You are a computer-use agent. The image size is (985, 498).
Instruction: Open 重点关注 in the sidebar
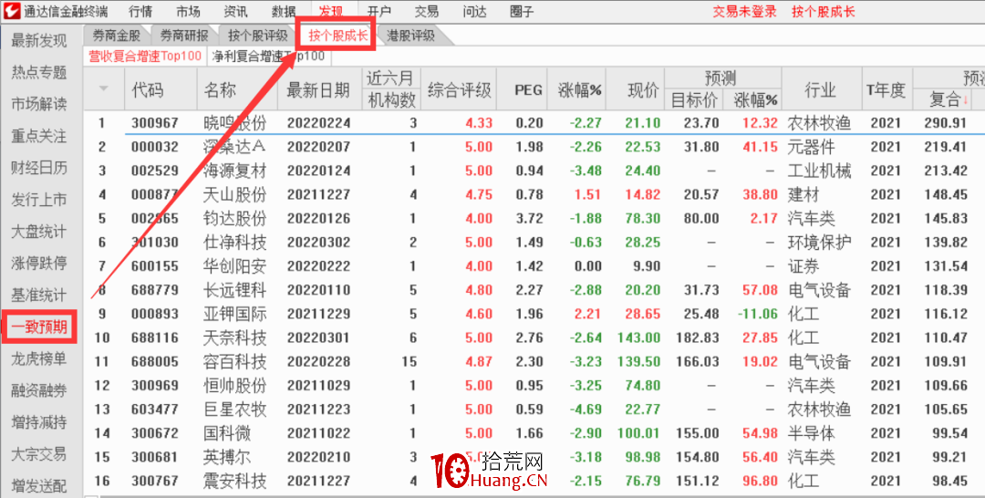(39, 136)
